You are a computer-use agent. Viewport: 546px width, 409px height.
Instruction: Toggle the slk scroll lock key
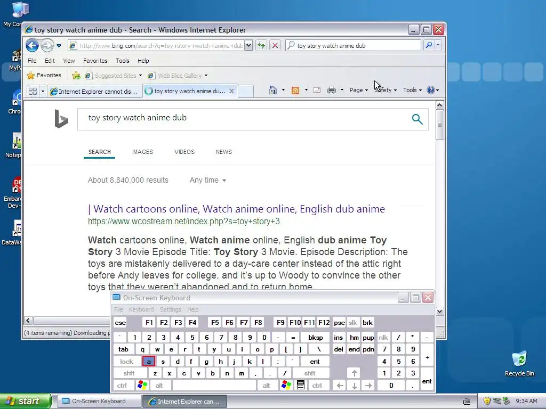pyautogui.click(x=353, y=322)
